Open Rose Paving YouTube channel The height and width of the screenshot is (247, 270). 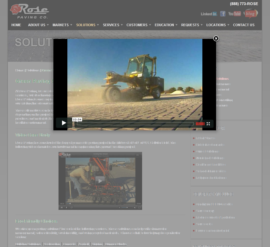234,14
